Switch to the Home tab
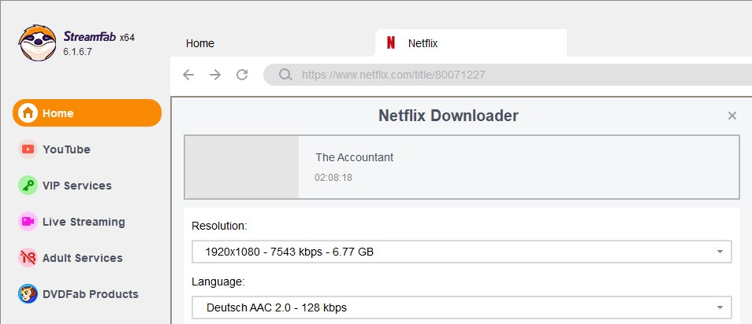 point(200,43)
